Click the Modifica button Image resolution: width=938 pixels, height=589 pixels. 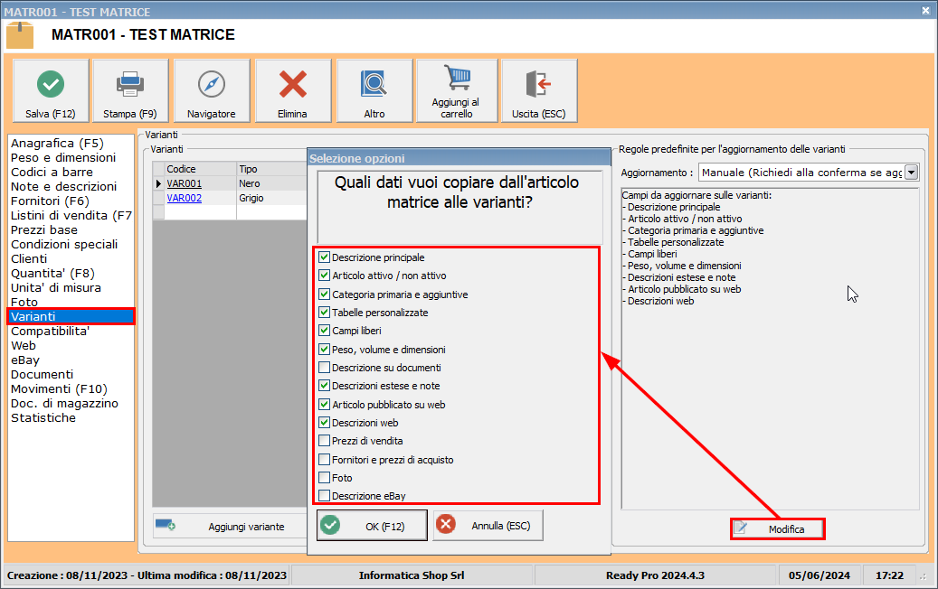pos(777,528)
